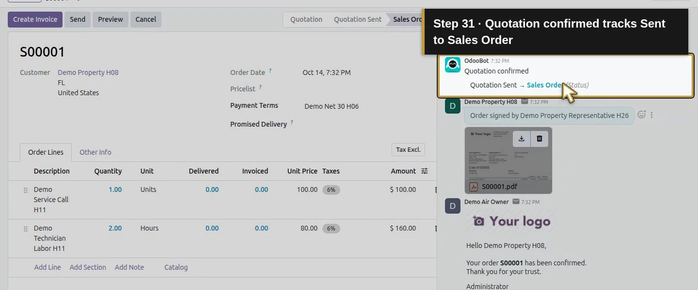Show the Pricelist help tooltip question mark
This screenshot has width=698, height=290.
(x=260, y=87)
